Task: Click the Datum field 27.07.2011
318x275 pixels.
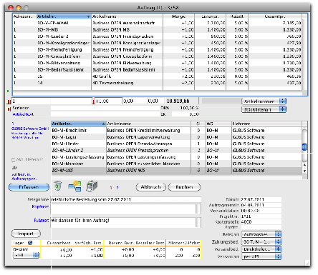Action: (261, 199)
